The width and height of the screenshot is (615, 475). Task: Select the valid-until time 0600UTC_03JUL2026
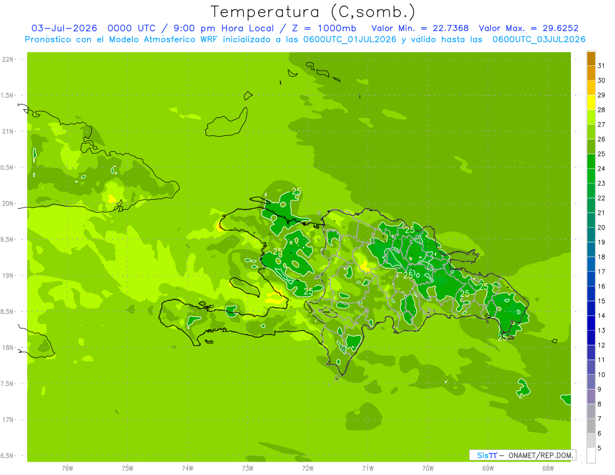(x=539, y=39)
